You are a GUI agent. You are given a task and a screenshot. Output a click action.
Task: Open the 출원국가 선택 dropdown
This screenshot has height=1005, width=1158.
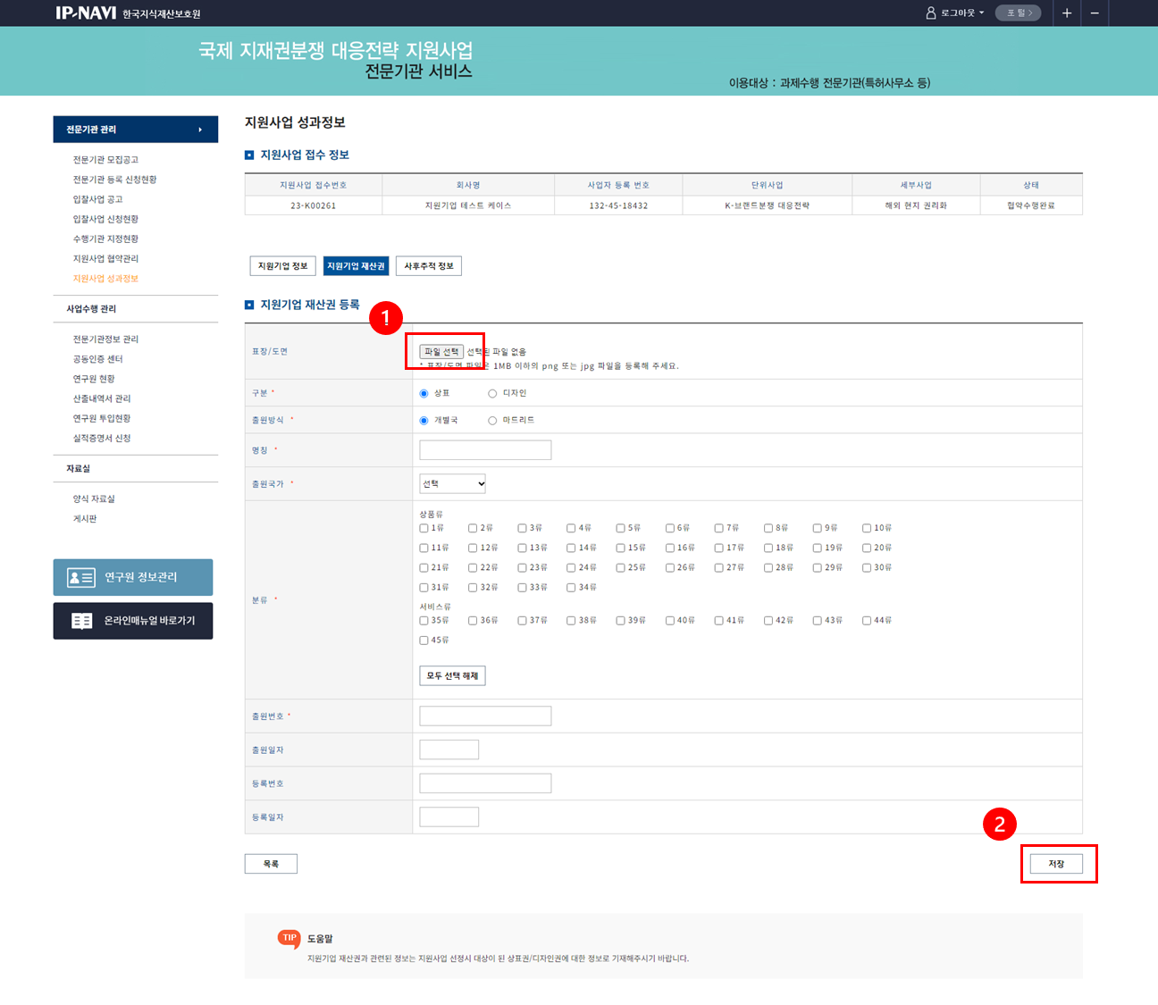[x=452, y=483]
